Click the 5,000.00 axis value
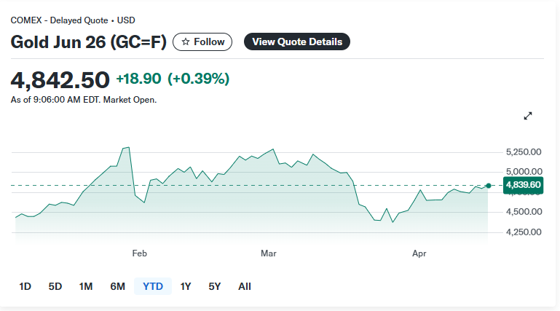This screenshot has width=560, height=311. [524, 171]
